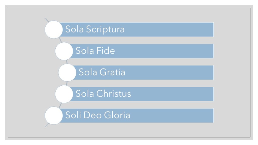Select the "Sola Fide" text label
The image size is (258, 145).
(x=95, y=51)
